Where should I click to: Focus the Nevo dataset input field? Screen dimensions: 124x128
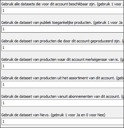pyautogui.click(x=63, y=121)
